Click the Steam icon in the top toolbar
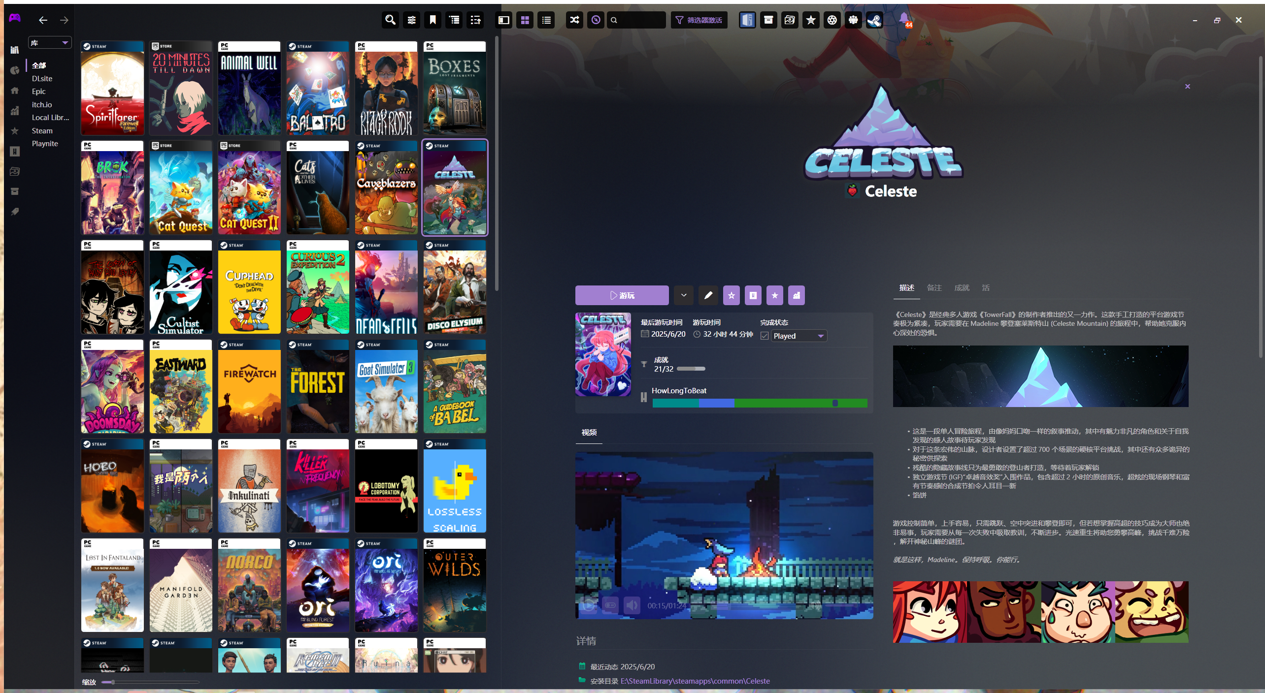Image resolution: width=1265 pixels, height=693 pixels. click(x=874, y=20)
